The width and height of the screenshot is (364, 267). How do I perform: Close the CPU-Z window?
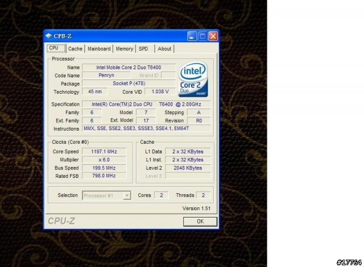click(x=213, y=36)
